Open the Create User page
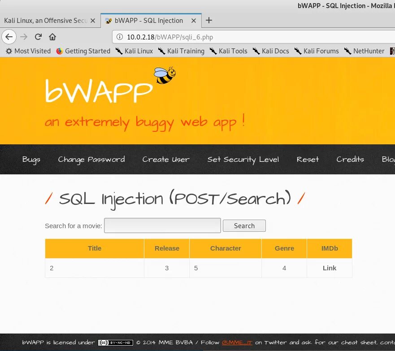Screen dimensions: 395x351 [x=166, y=160]
